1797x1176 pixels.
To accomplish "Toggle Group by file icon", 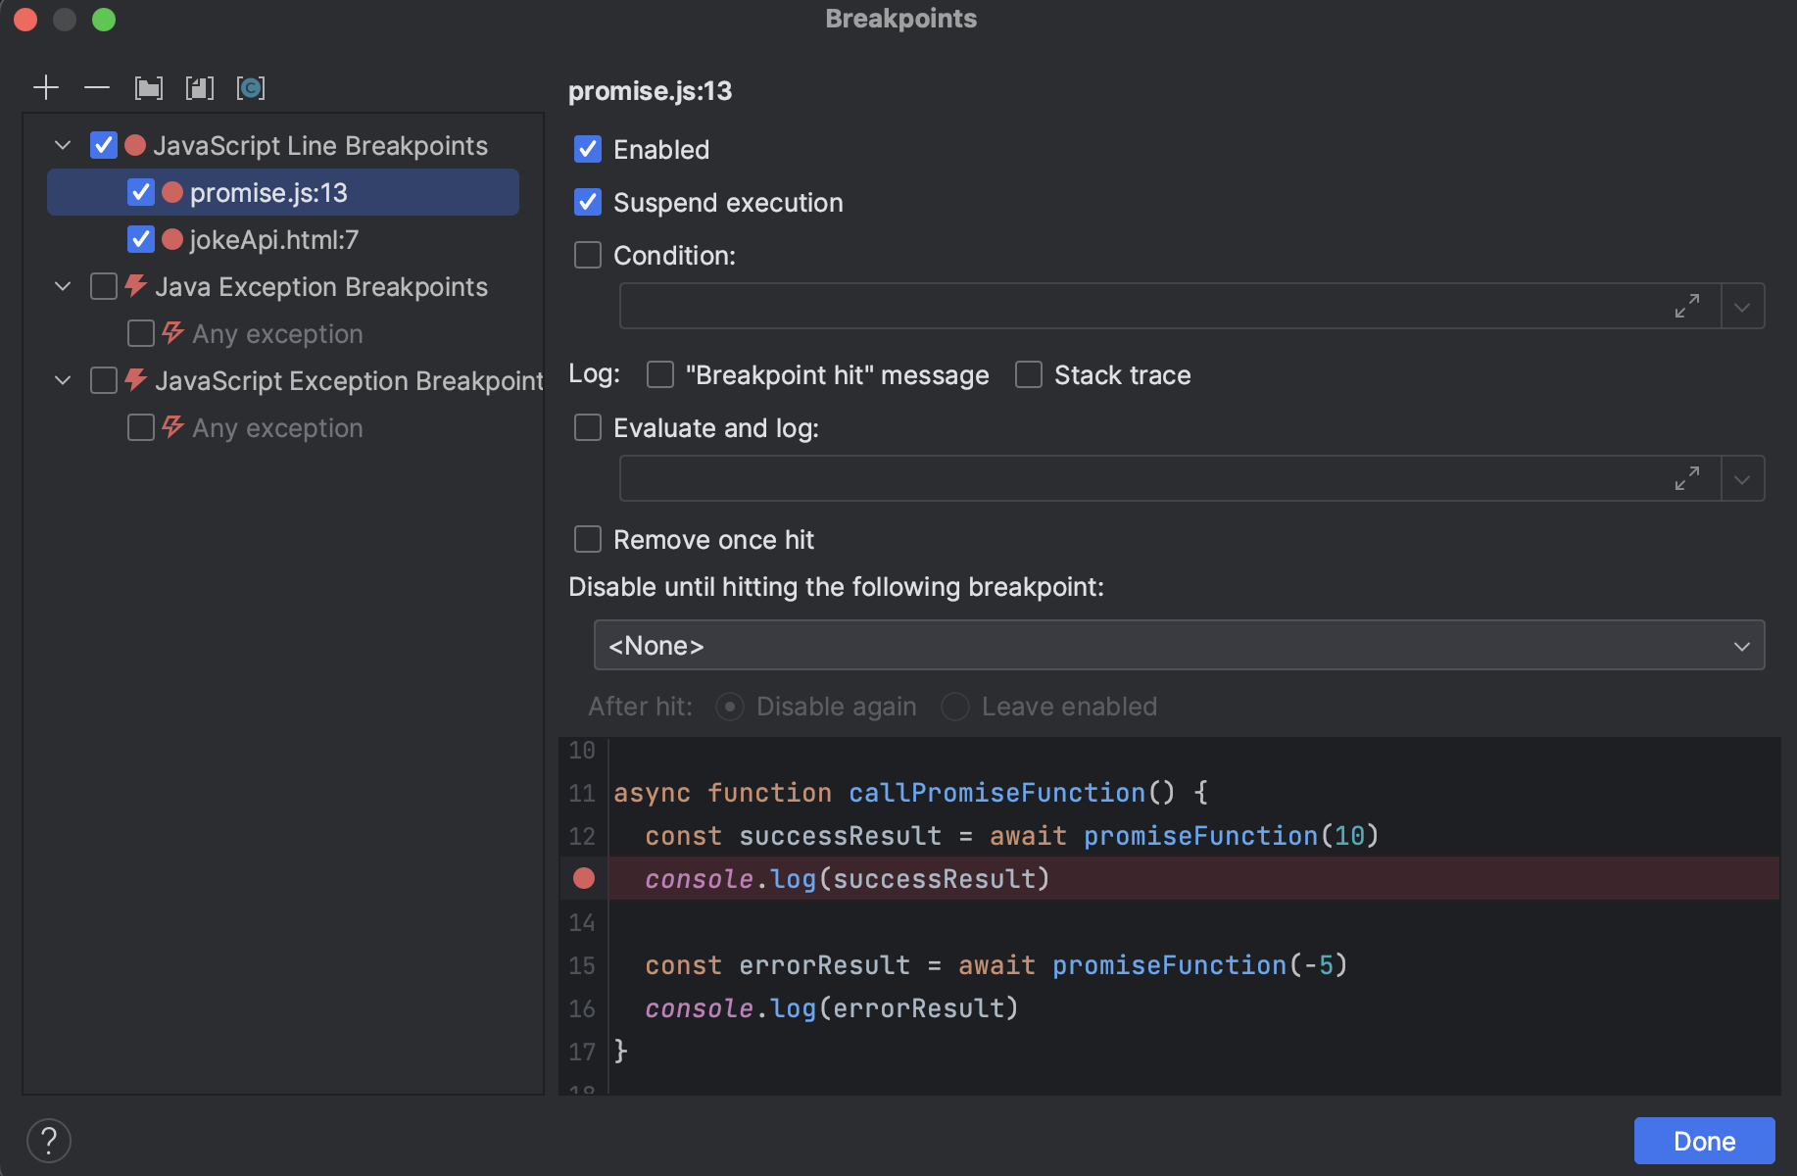I will point(200,88).
